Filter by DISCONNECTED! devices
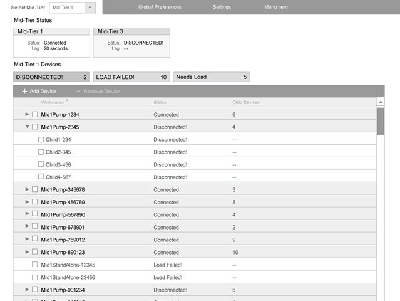 (52, 77)
